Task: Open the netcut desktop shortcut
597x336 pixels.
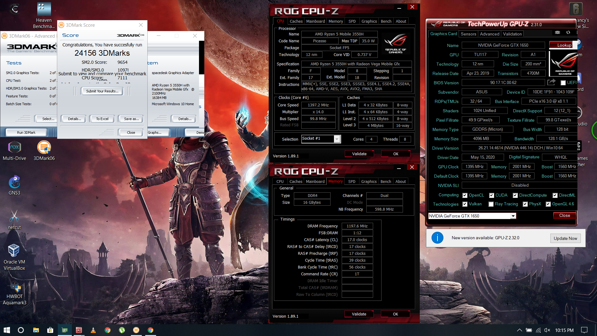Action: click(14, 220)
